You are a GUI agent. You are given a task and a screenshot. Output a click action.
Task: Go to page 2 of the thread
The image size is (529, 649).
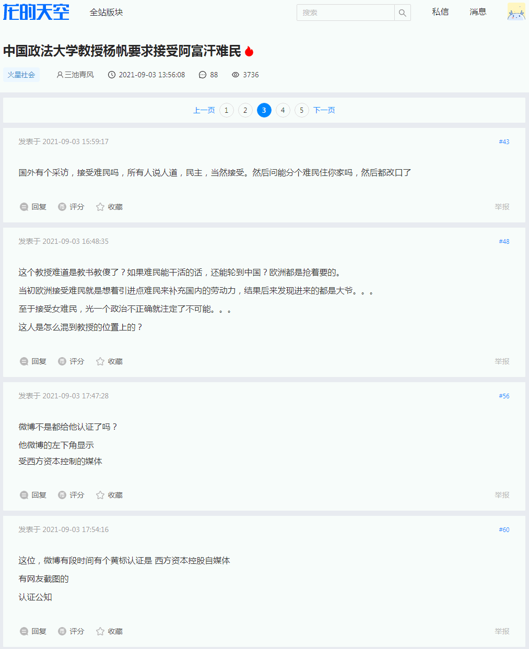coord(245,110)
